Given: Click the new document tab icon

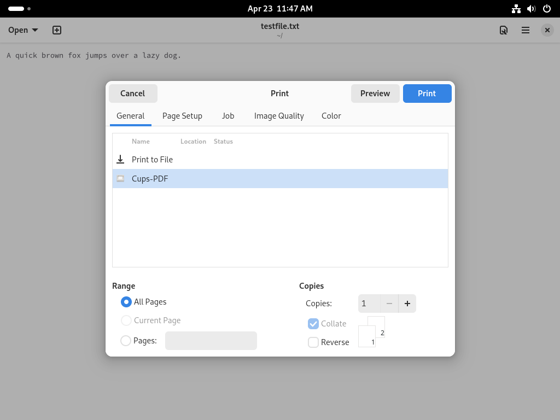Looking at the screenshot, I should point(57,30).
